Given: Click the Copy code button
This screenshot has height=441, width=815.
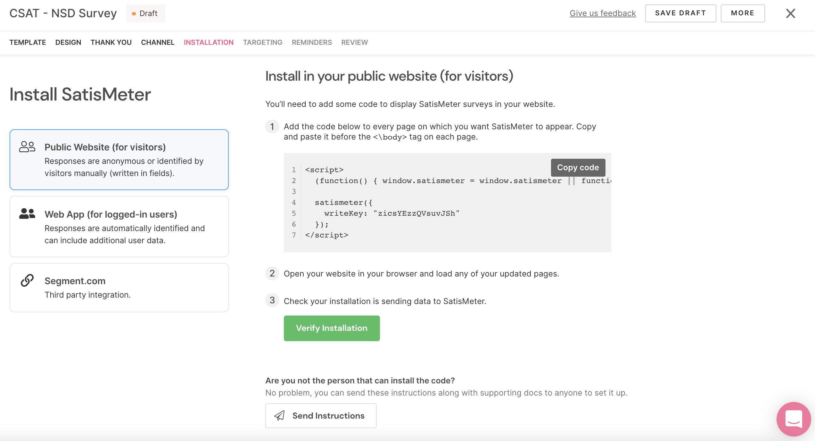Looking at the screenshot, I should (578, 167).
